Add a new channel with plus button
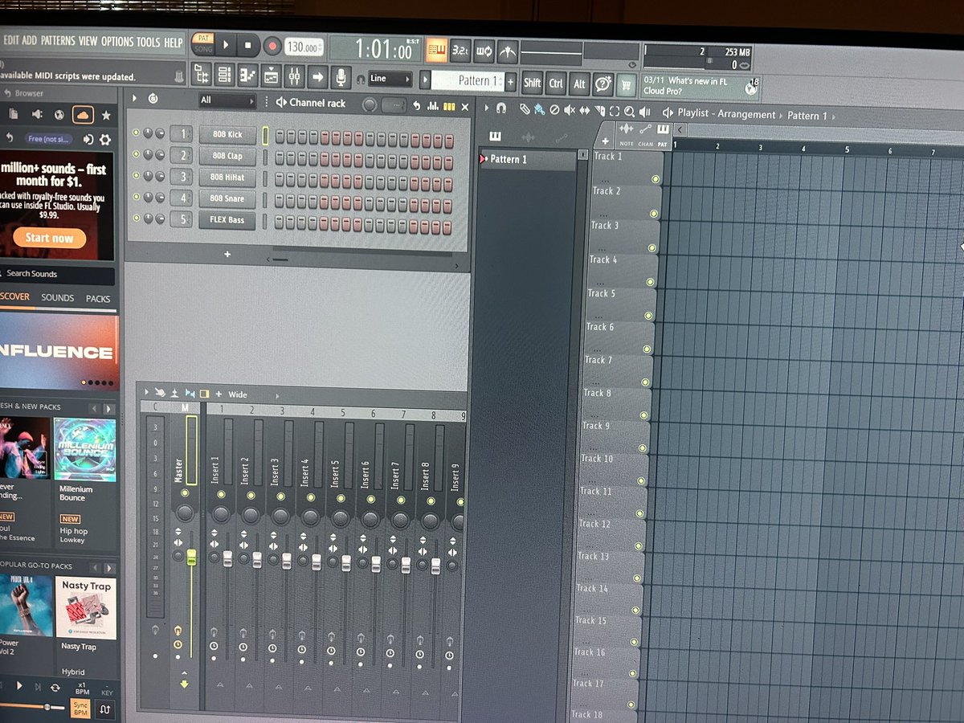 (x=227, y=254)
